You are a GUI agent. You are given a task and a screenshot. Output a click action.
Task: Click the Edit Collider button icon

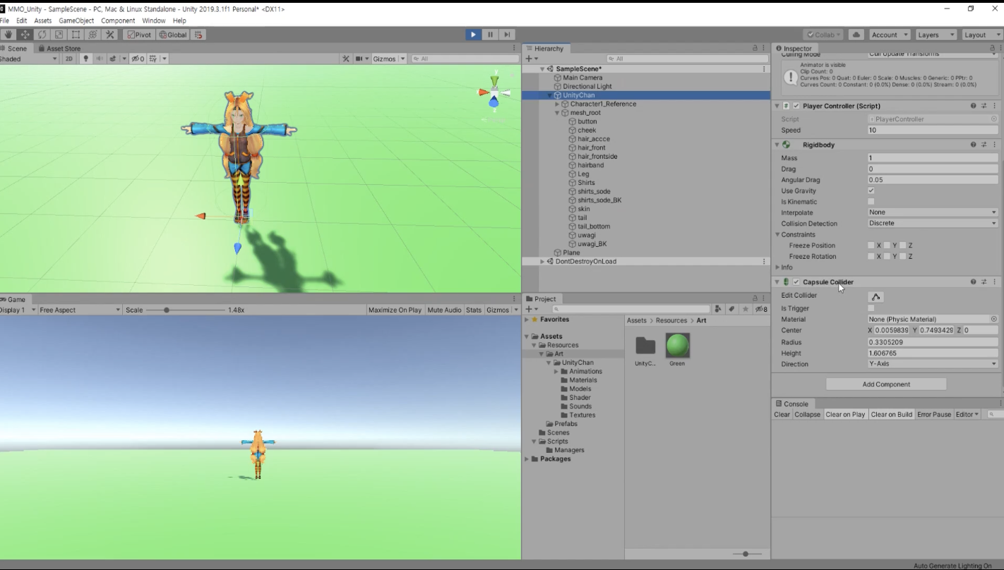click(875, 297)
